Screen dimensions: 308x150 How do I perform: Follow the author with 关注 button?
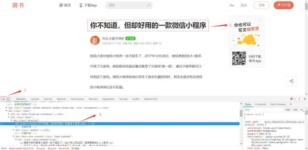click(130, 39)
